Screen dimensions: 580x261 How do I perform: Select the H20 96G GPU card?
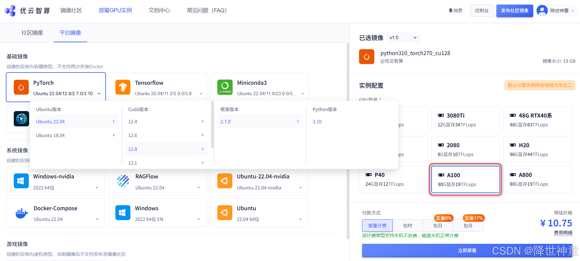tap(538, 150)
